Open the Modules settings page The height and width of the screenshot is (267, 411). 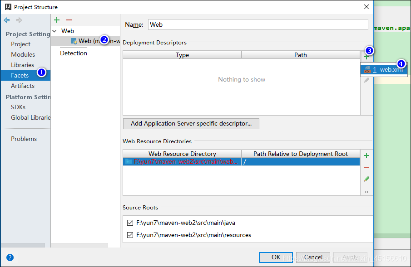tap(23, 54)
